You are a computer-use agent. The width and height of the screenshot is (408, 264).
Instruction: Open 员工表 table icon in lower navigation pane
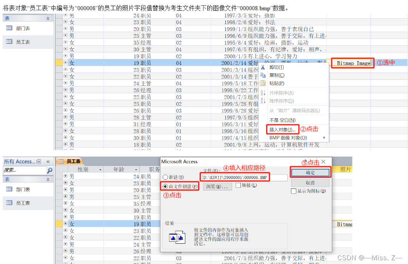coord(9,202)
